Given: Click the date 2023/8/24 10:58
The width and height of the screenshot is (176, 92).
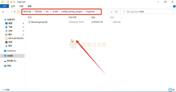Looking at the screenshot, I should click(x=76, y=22).
